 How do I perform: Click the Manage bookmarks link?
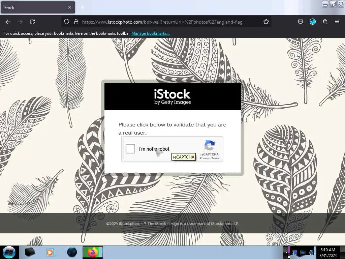tap(151, 33)
